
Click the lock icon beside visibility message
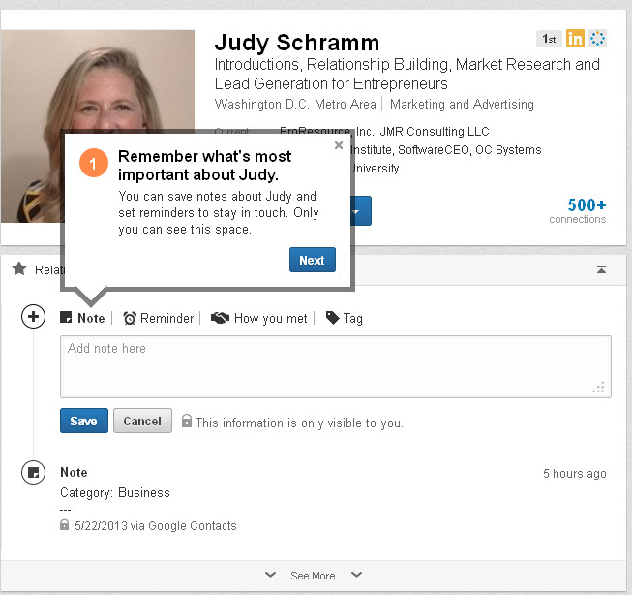(x=186, y=421)
